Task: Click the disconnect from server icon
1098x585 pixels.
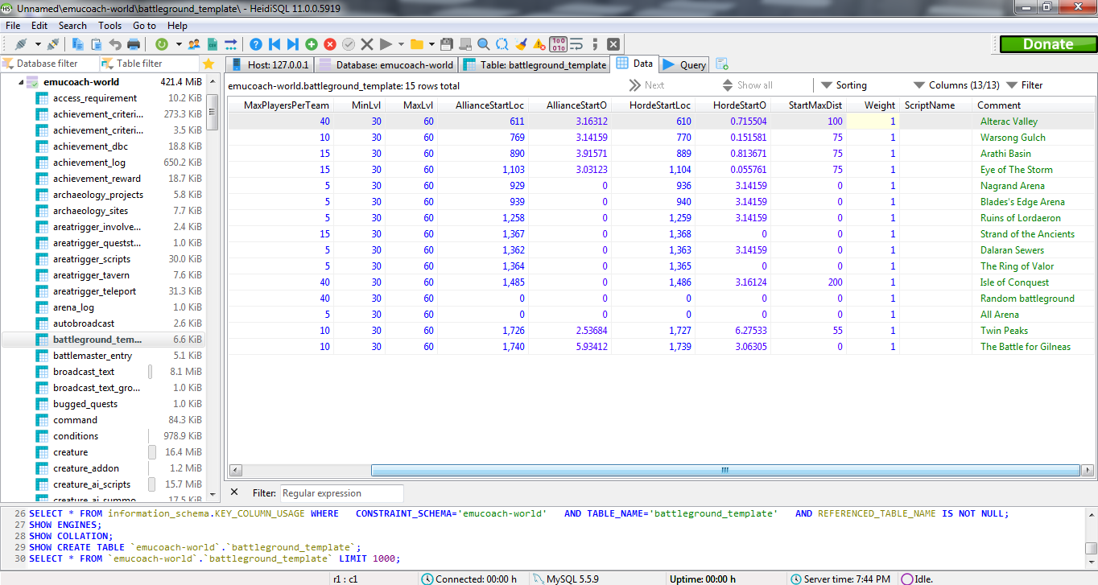Action: tap(53, 44)
